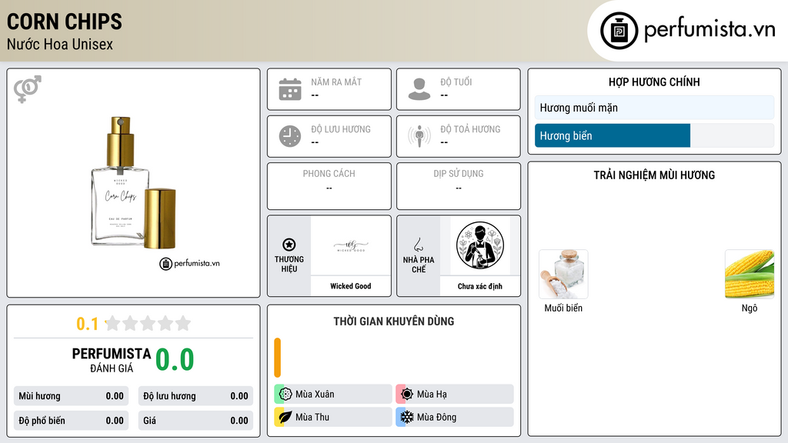Click the Wicked Good brand logo
788x443 pixels.
(351, 246)
